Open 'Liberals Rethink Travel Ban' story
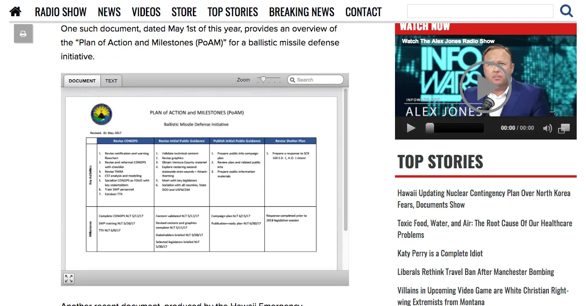This screenshot has width=586, height=306. coord(476,272)
